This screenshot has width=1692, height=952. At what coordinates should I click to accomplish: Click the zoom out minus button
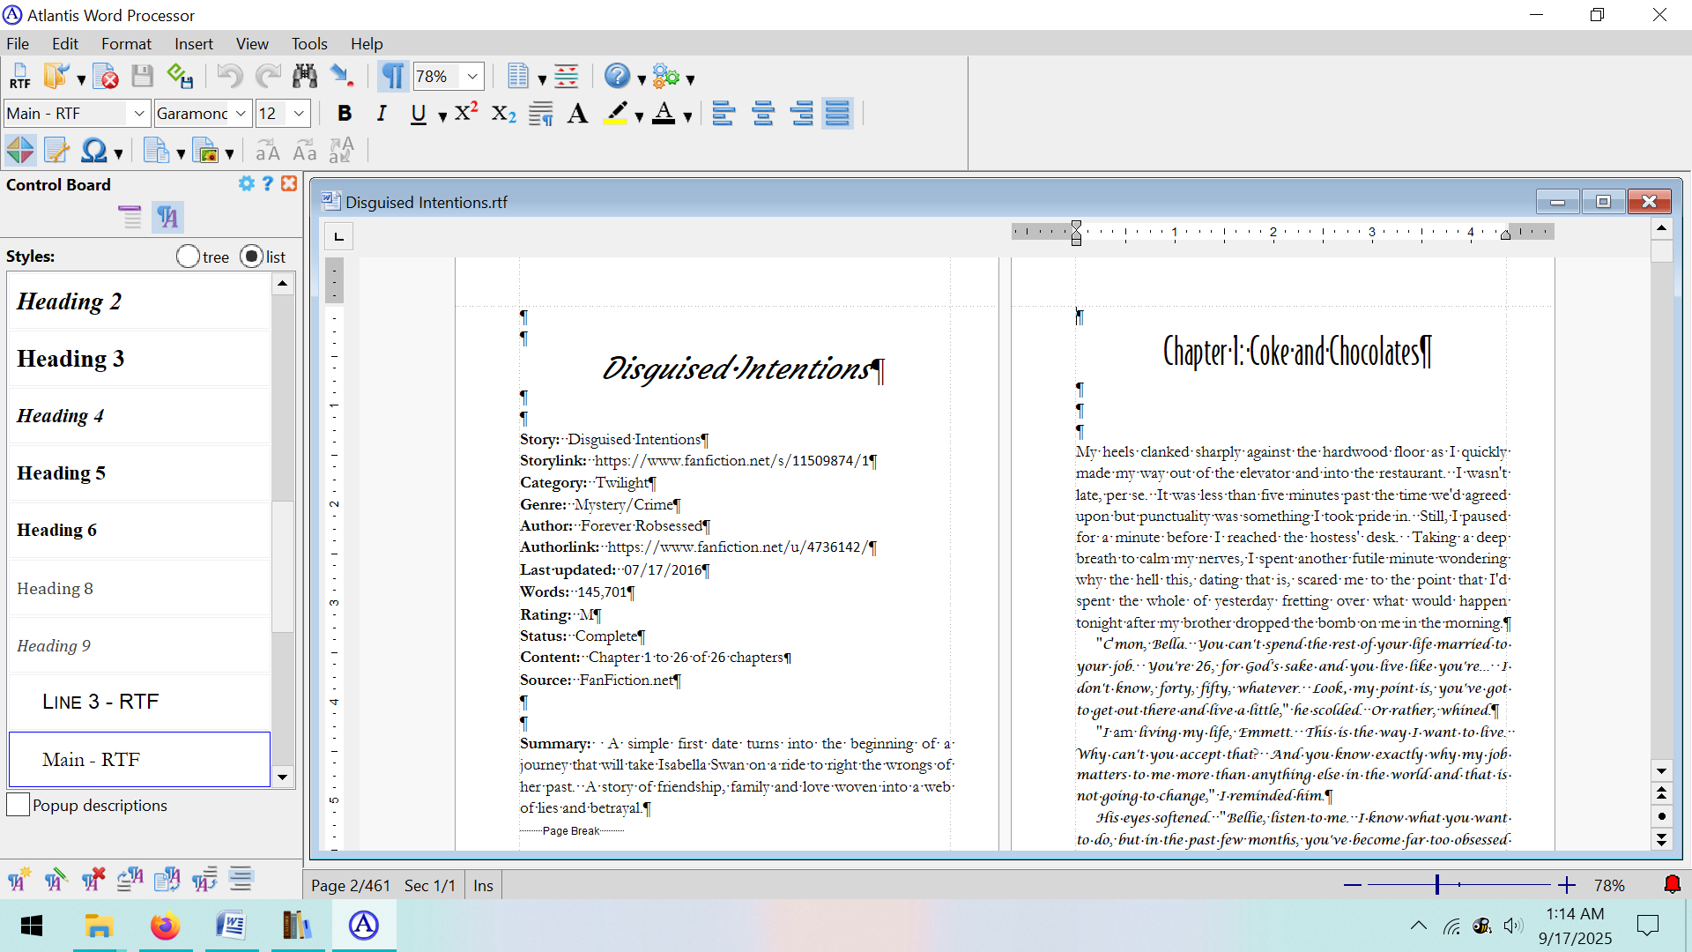1353,885
